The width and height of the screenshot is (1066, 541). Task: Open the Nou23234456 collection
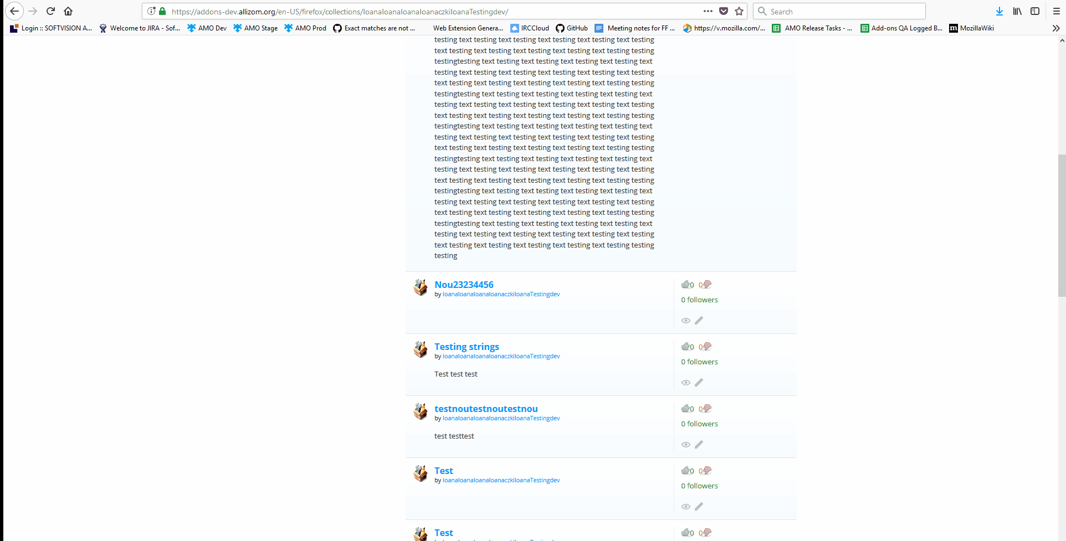464,285
